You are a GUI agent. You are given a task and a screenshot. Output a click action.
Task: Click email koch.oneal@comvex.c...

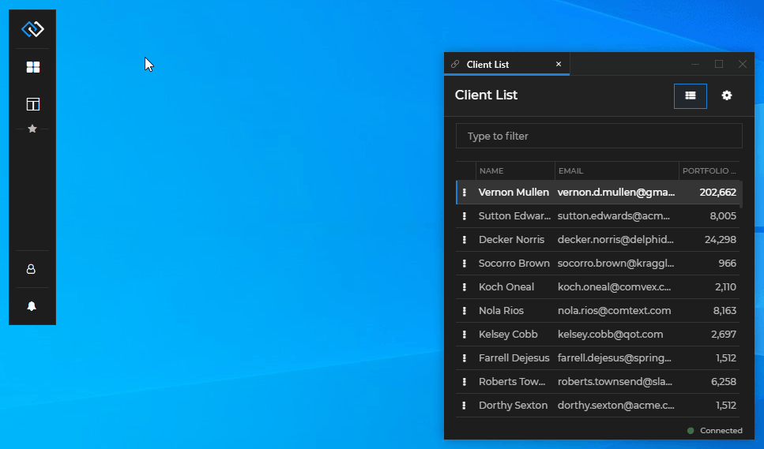615,287
